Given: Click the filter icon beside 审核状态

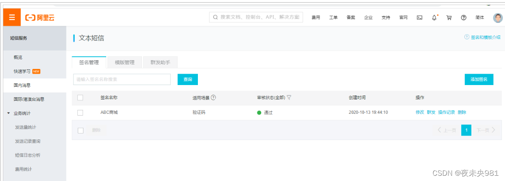Looking at the screenshot, I should 289,98.
